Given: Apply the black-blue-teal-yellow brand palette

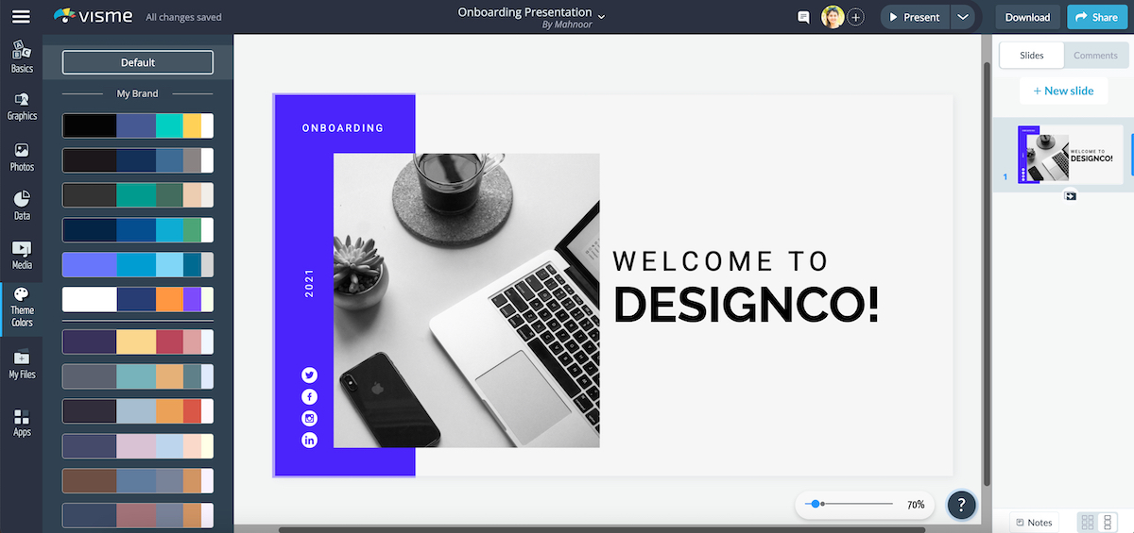Looking at the screenshot, I should click(x=138, y=125).
